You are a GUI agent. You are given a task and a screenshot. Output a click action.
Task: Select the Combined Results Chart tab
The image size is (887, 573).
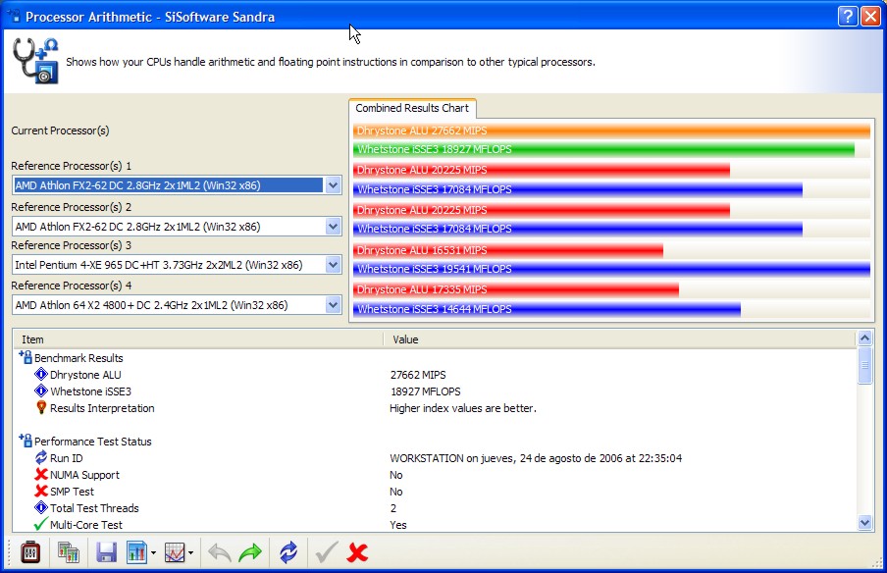click(x=412, y=108)
